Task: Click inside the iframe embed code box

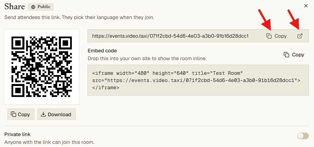Action: pos(198,80)
